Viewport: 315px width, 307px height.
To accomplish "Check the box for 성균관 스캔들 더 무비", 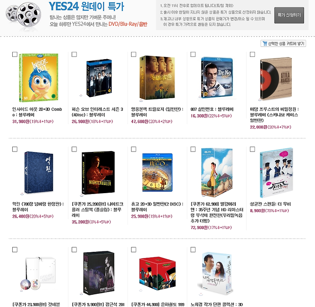I will click(252, 149).
